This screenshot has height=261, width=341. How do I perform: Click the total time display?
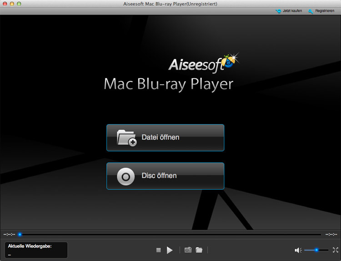coord(331,235)
